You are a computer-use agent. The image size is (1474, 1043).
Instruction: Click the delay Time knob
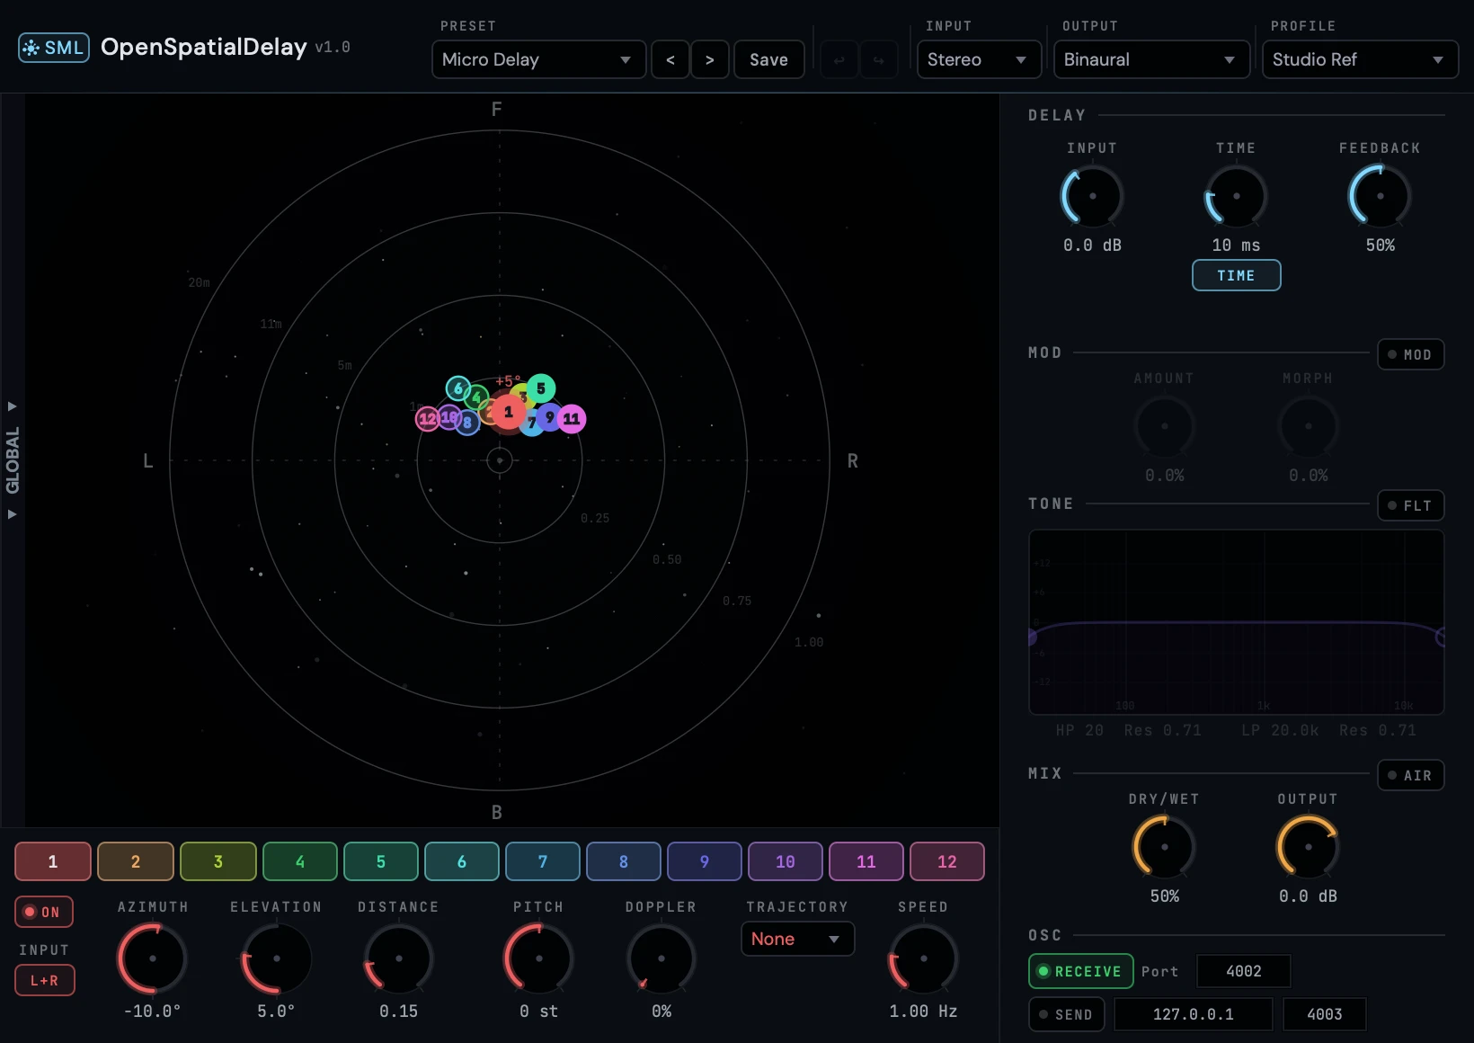[1236, 196]
